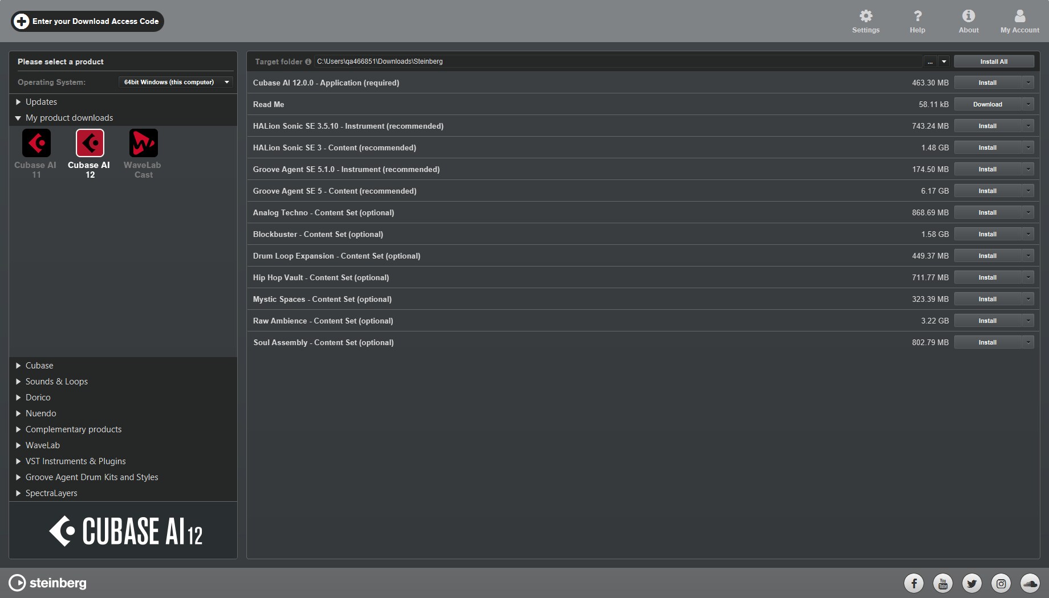
Task: Expand the VST Instruments & Plugins category
Action: (x=75, y=461)
